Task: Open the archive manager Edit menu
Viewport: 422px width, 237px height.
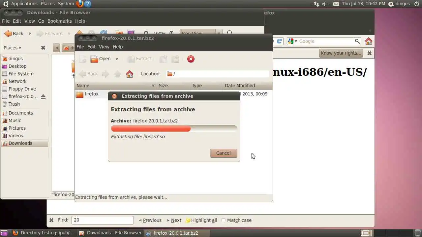Action: coord(91,47)
